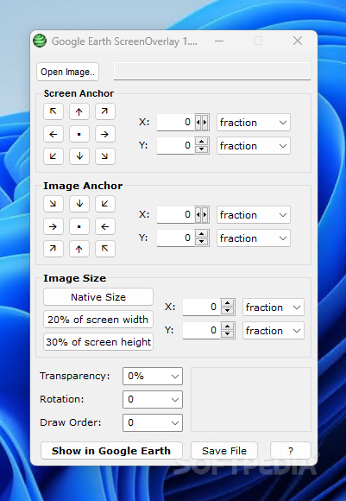Click Image Size Y value field

201,330
